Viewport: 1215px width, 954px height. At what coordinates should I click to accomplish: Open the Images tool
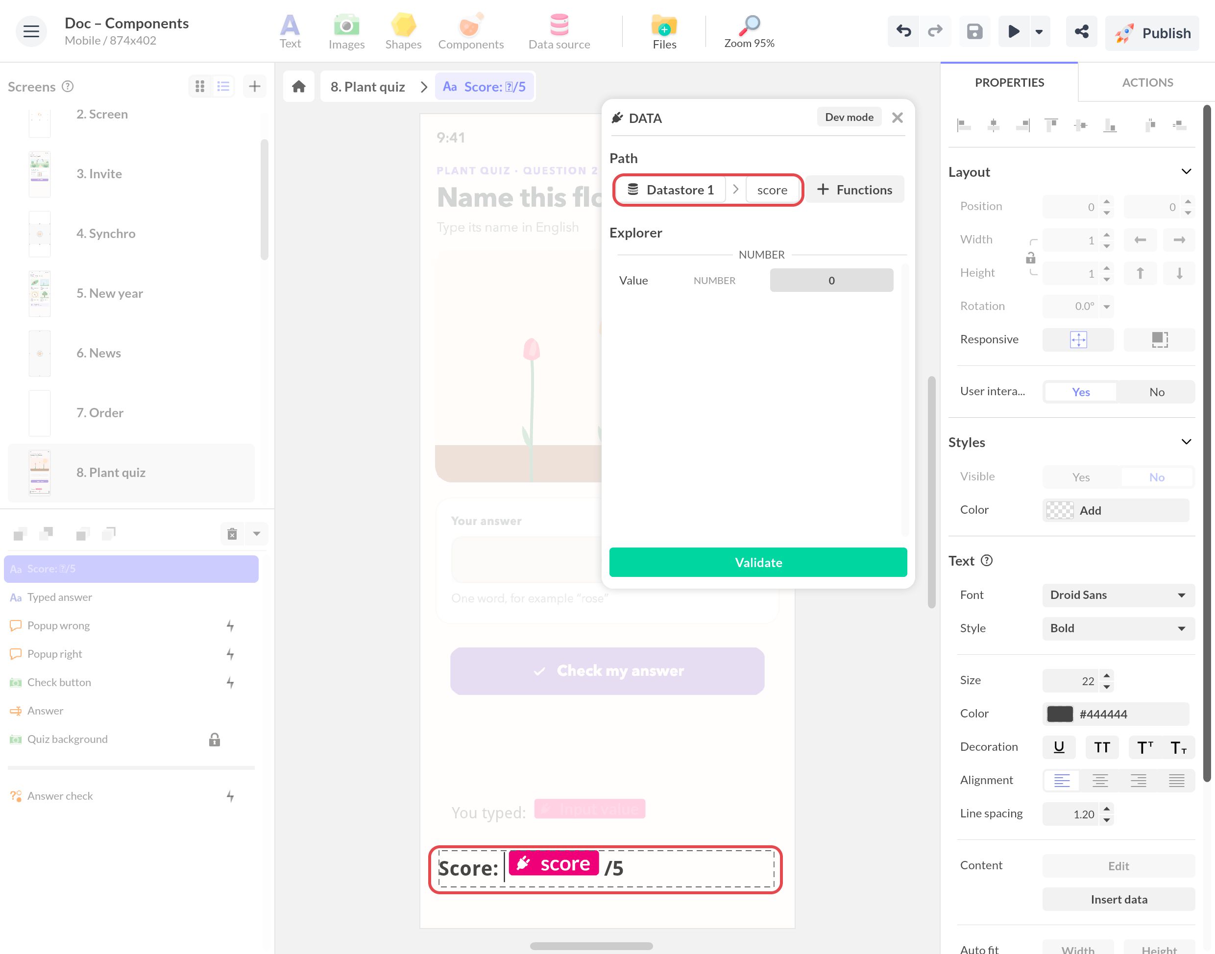point(346,32)
